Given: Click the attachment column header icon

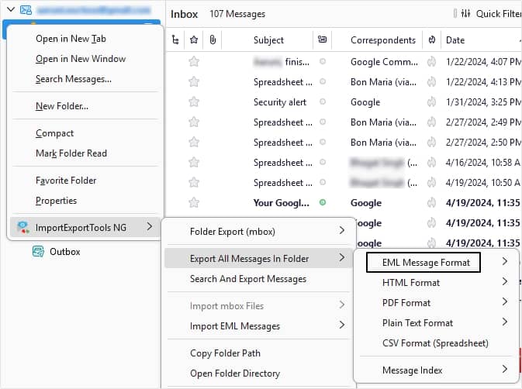Looking at the screenshot, I should (213, 40).
